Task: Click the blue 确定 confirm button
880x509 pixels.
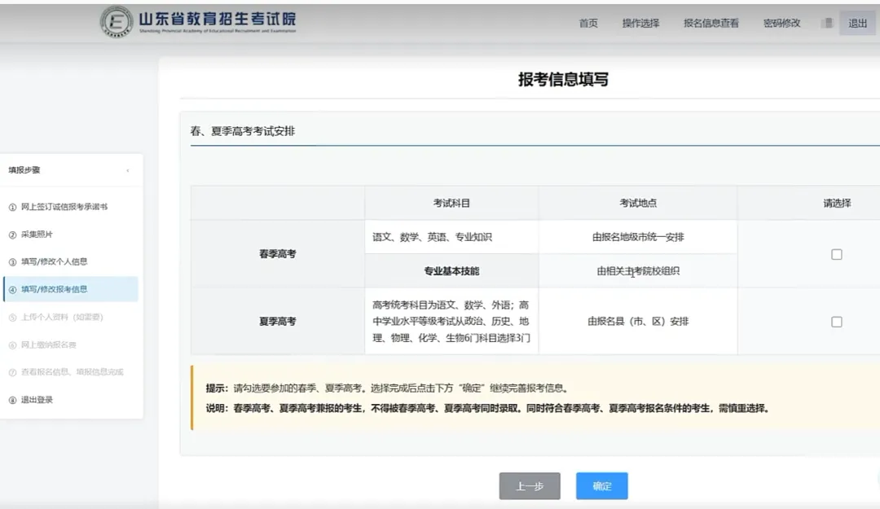Action: (601, 486)
